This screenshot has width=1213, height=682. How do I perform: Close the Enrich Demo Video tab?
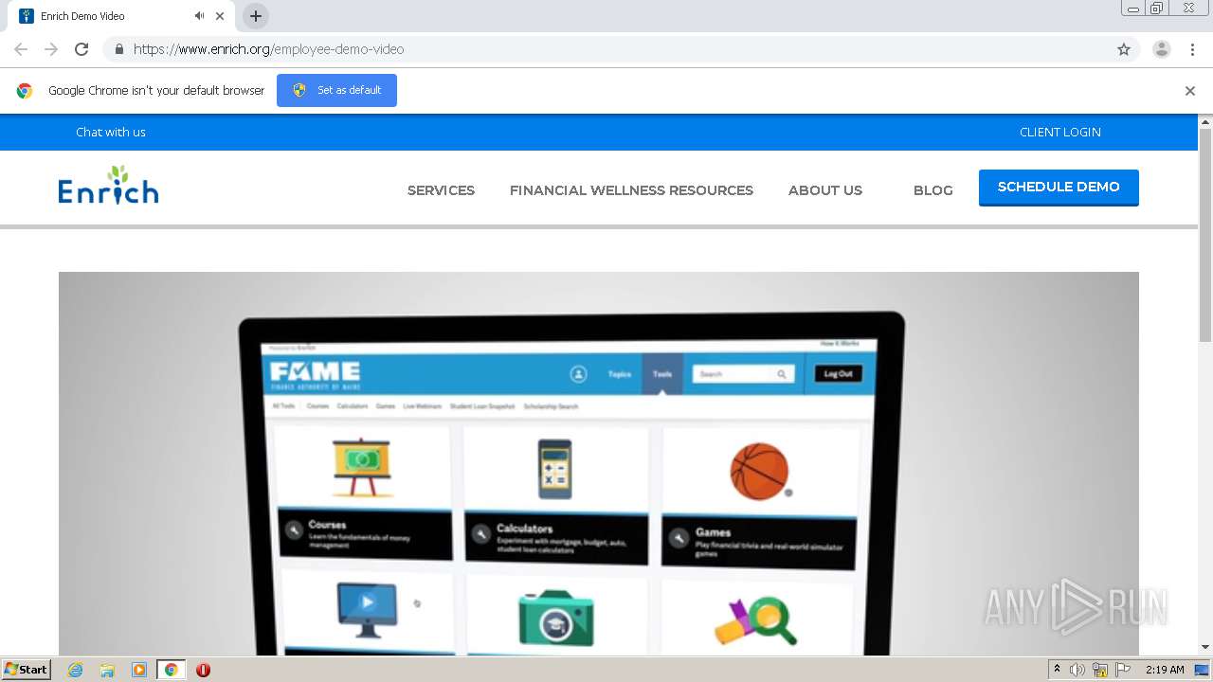[220, 16]
